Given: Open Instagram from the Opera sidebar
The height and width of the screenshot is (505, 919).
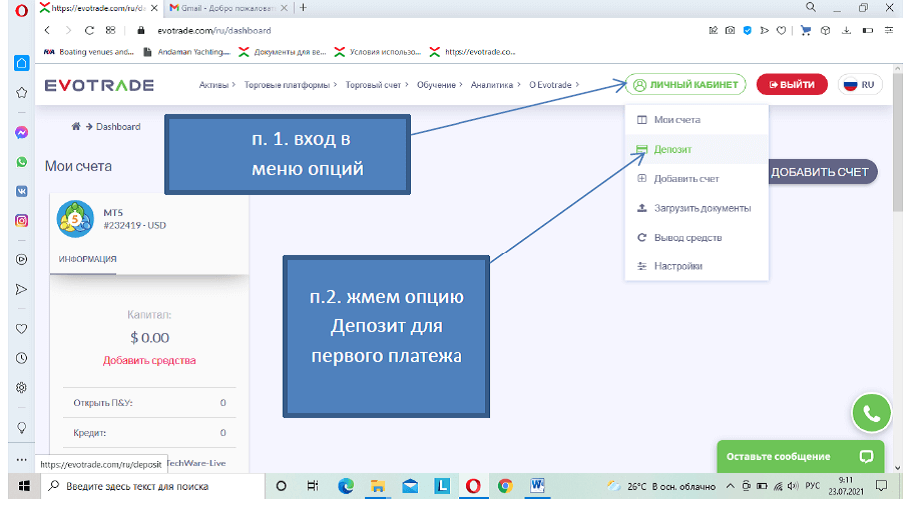Looking at the screenshot, I should tap(21, 220).
